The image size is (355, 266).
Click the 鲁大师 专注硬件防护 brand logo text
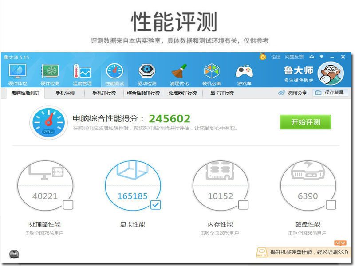click(x=299, y=74)
